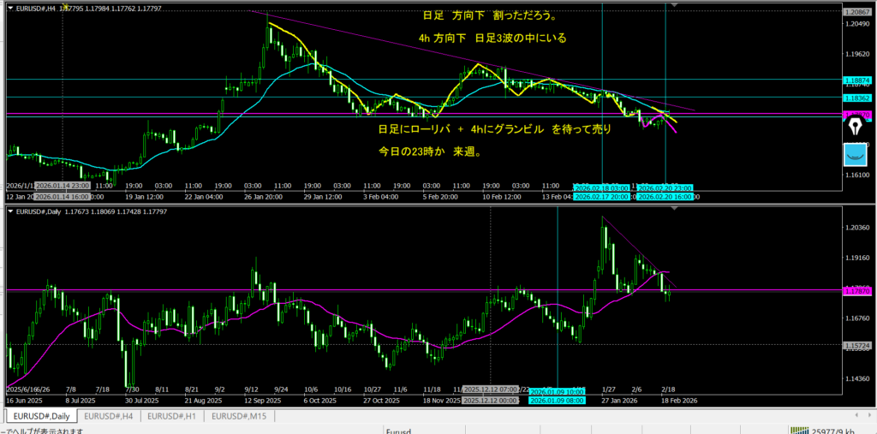877x434 pixels.
Task: Switch to the EURUSD#,H1 tab
Action: tap(171, 416)
